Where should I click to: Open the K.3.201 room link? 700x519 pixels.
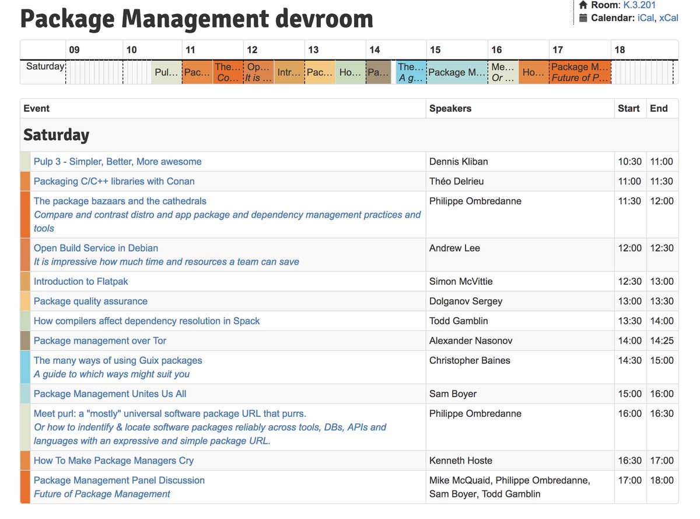pos(639,5)
